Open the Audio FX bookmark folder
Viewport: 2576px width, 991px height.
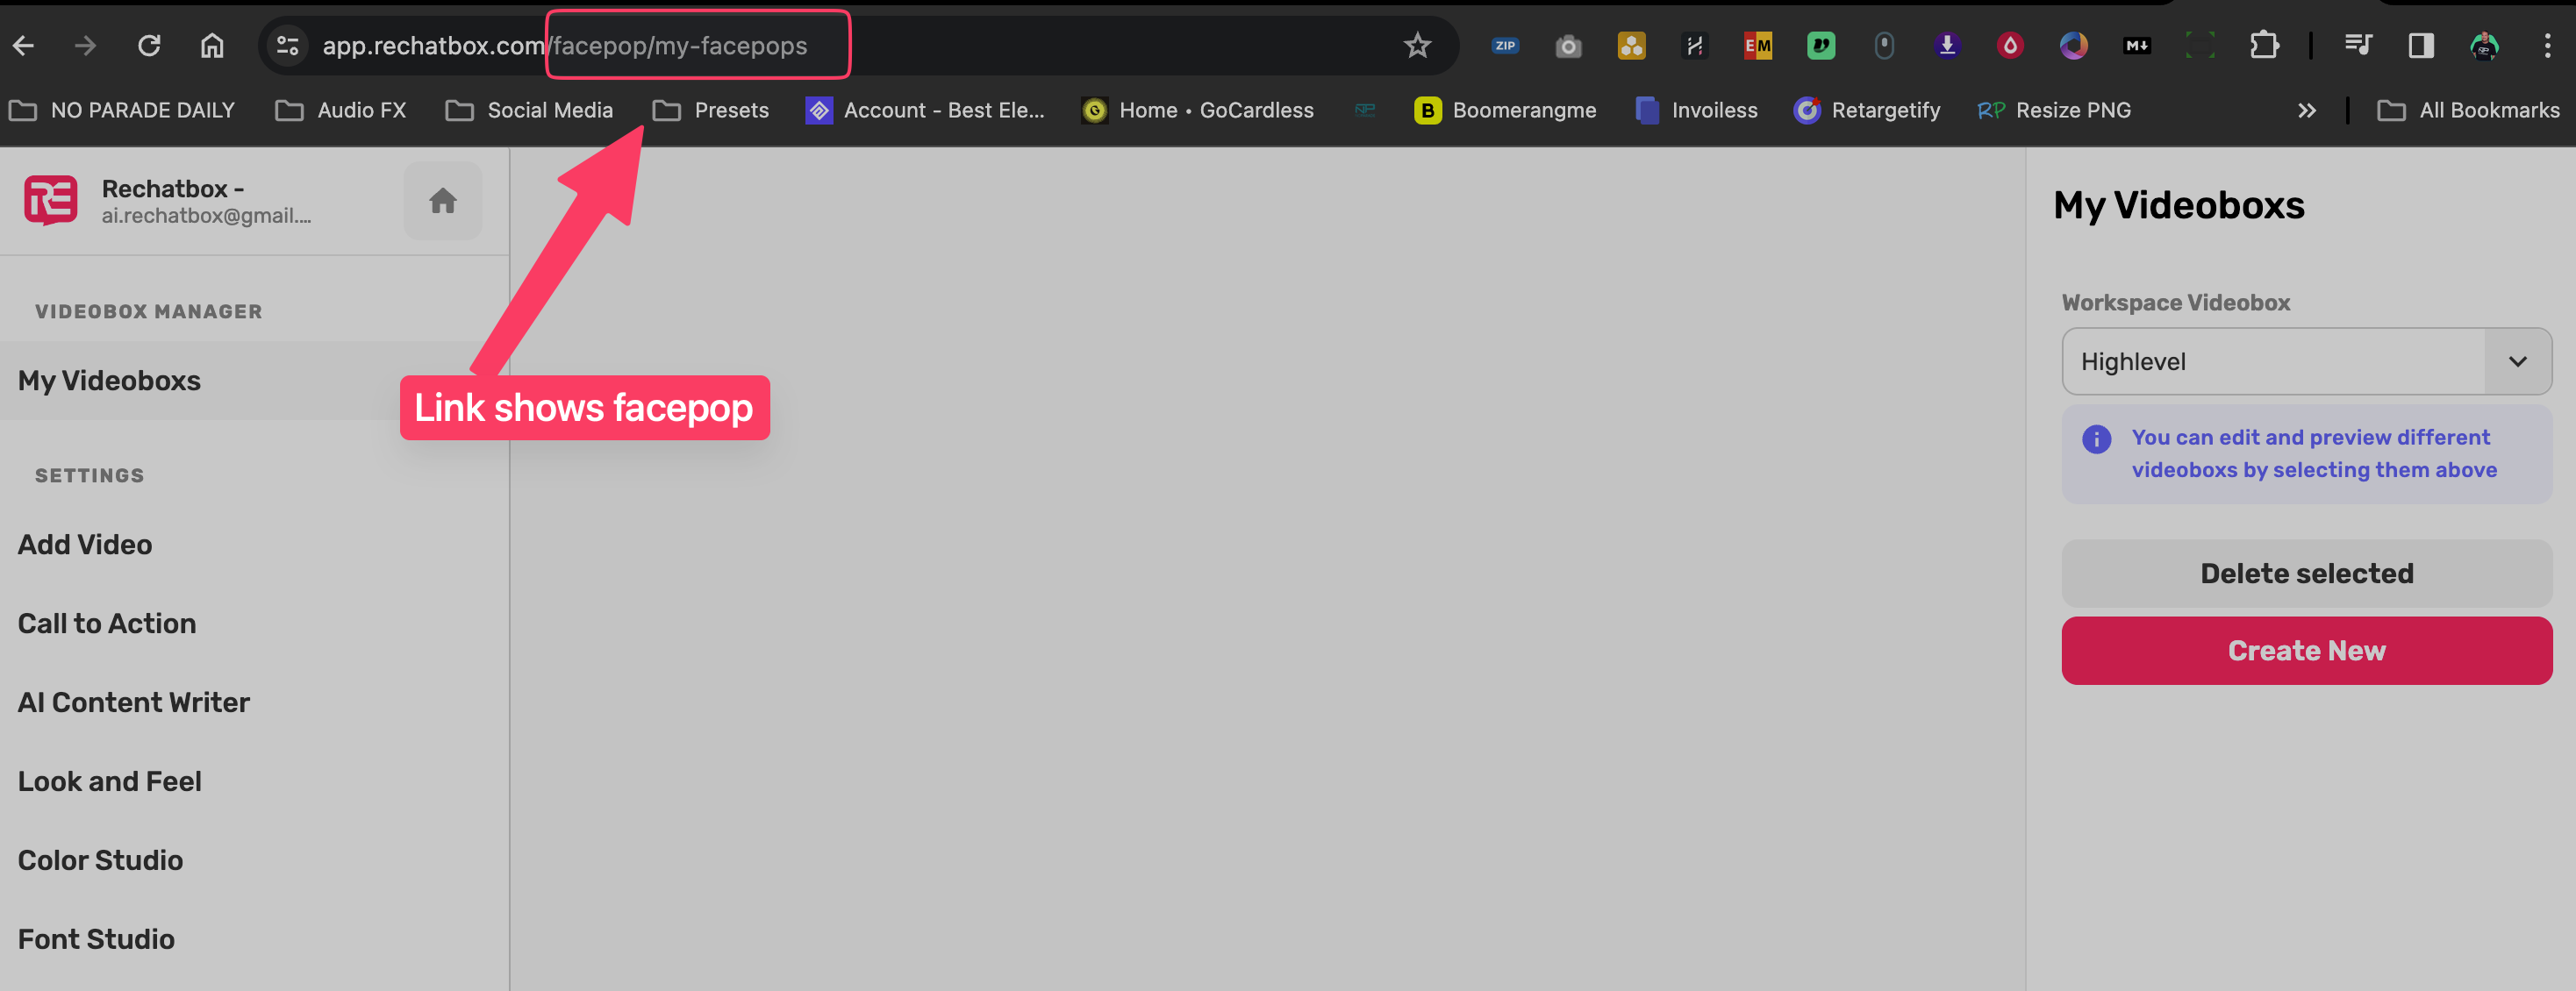pos(341,110)
